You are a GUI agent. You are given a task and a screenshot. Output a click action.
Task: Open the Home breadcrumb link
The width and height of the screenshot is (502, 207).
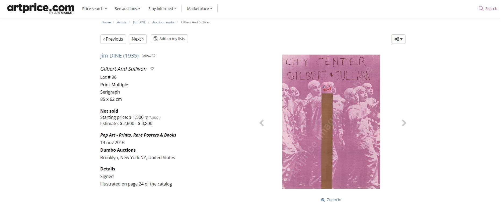coord(106,22)
